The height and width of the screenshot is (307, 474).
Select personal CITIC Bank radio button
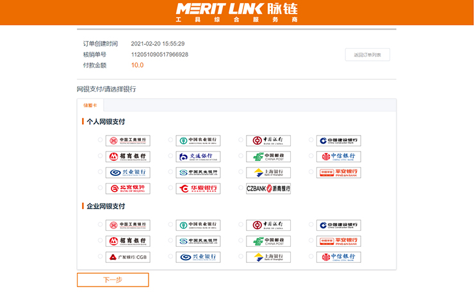(x=311, y=156)
